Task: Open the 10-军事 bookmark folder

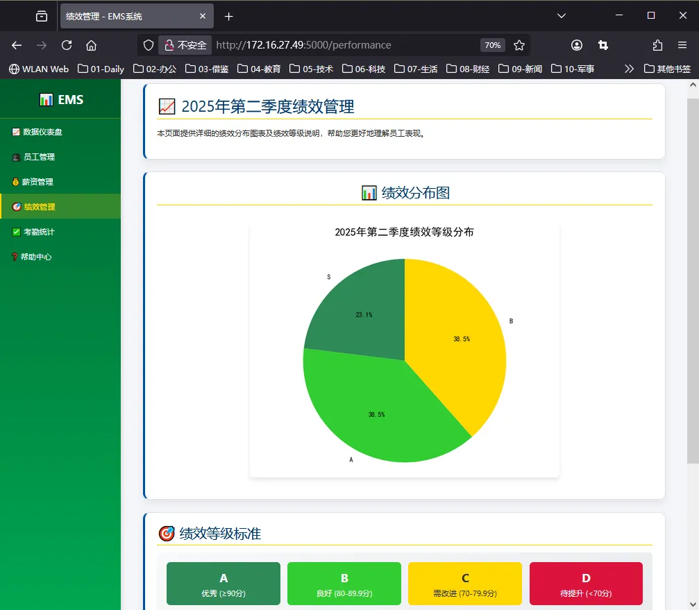Action: point(573,69)
